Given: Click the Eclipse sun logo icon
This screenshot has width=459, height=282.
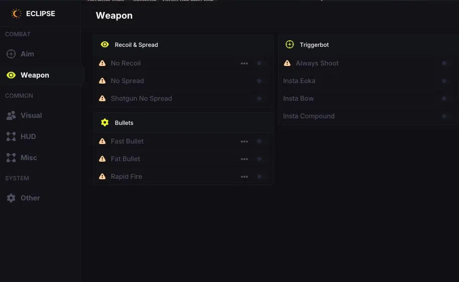Looking at the screenshot, I should (16, 14).
